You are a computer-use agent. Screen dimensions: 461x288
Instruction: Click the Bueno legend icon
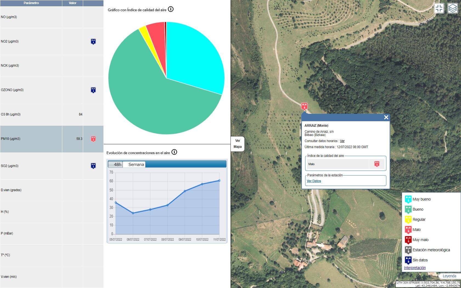(x=408, y=209)
